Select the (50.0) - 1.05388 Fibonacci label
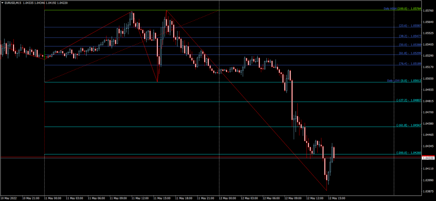 pos(410,45)
